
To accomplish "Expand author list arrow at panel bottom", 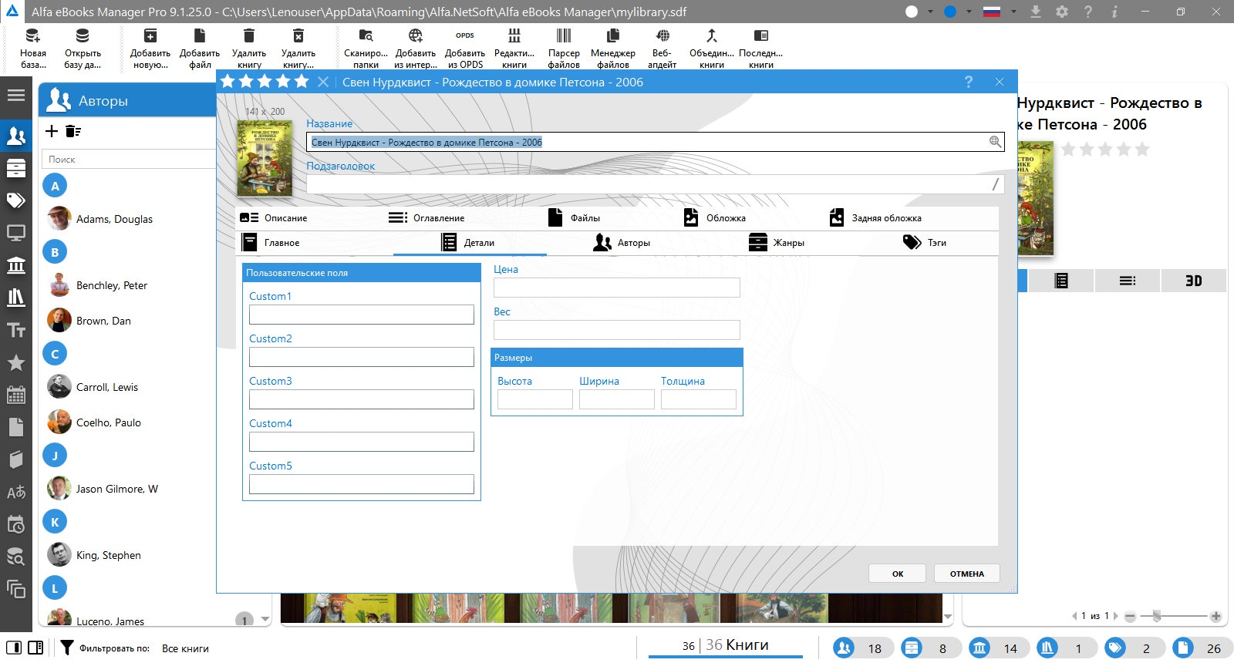I will click(265, 619).
